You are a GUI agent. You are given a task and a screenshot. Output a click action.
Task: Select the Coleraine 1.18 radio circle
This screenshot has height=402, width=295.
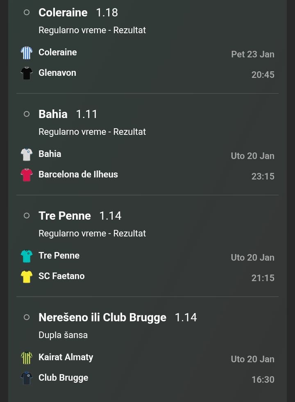click(27, 13)
